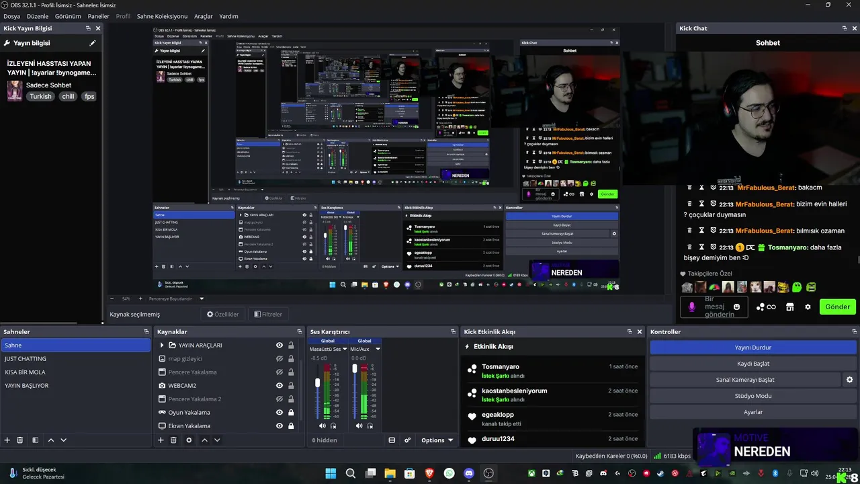This screenshot has height=484, width=860.
Task: Open the Araçlar menu
Action: [204, 16]
